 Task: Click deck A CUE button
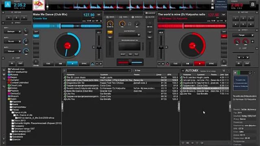pos(48,64)
